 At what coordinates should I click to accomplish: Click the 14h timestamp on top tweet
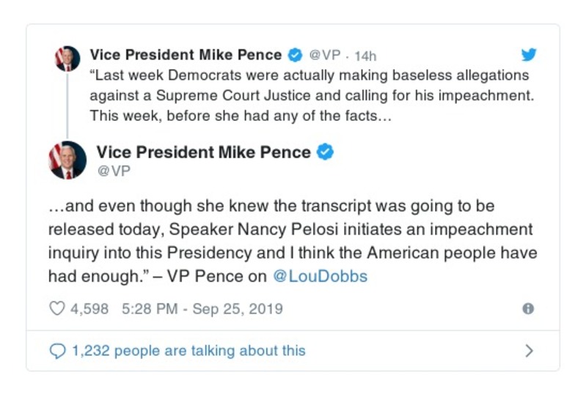[365, 56]
